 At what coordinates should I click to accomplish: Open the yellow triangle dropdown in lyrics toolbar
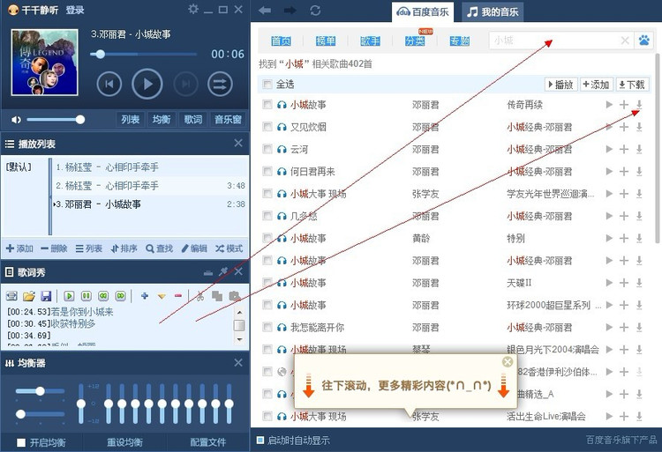[x=162, y=297]
